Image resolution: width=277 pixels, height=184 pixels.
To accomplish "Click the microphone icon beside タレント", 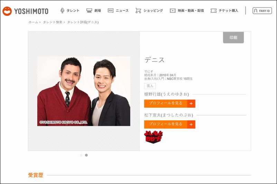I will (62, 11).
